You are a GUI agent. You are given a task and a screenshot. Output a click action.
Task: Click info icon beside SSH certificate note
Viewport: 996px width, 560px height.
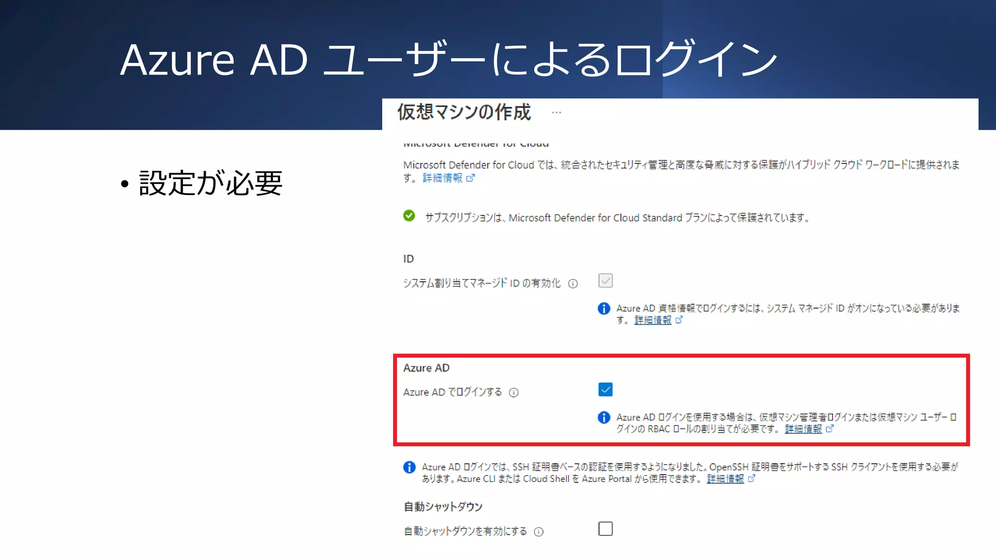409,467
